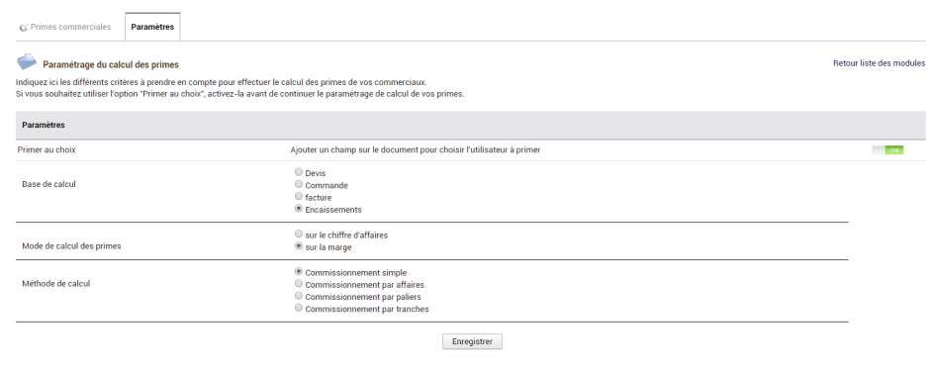Click the Paramétrage du calcul des primes heading
934x376 pixels.
tap(111, 64)
